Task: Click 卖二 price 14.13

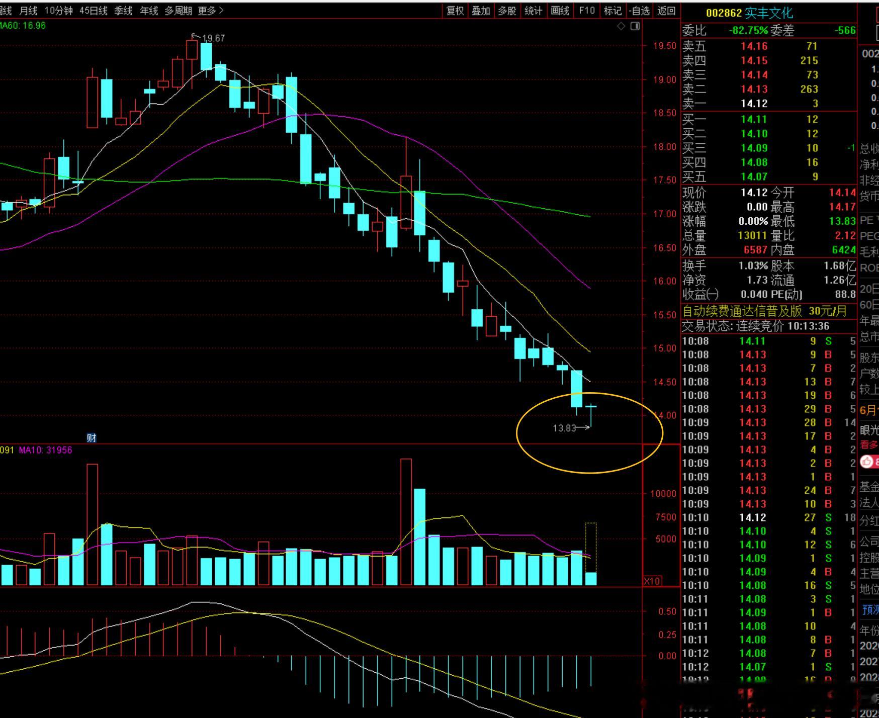Action: pyautogui.click(x=754, y=89)
